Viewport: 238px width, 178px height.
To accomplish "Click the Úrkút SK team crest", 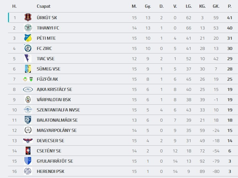I will point(28,18).
